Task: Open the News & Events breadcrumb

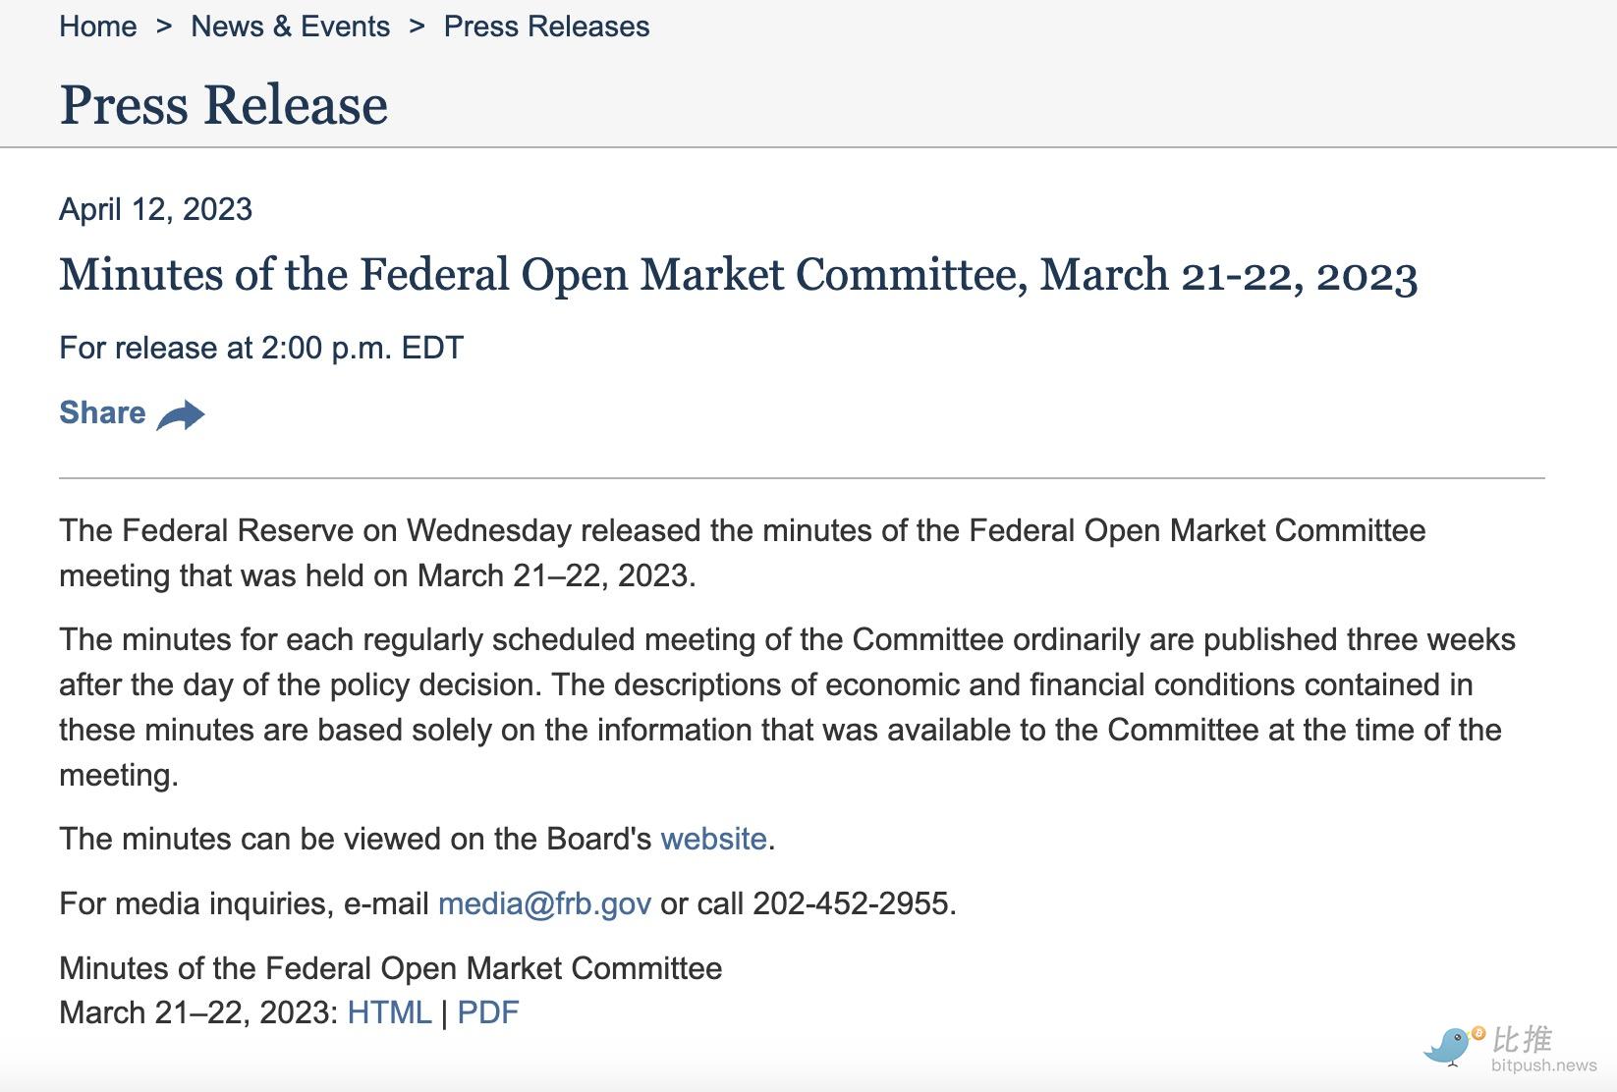Action: tap(290, 27)
